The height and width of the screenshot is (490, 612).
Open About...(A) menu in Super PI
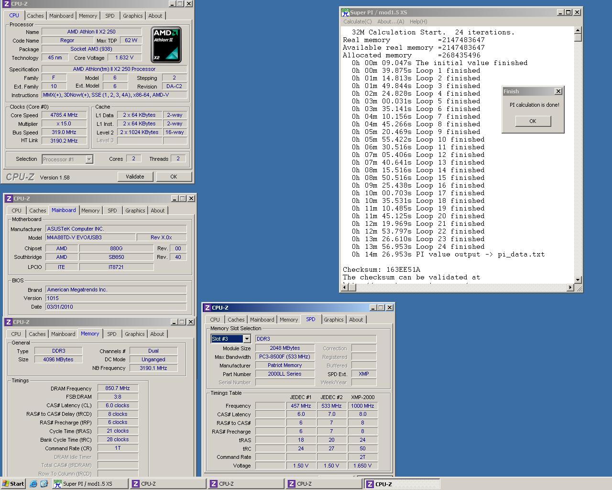tap(390, 22)
